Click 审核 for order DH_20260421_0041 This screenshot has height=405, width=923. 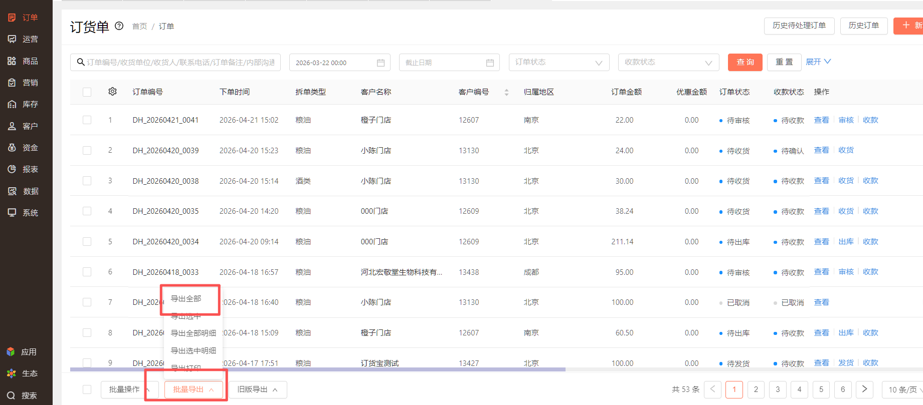click(846, 120)
